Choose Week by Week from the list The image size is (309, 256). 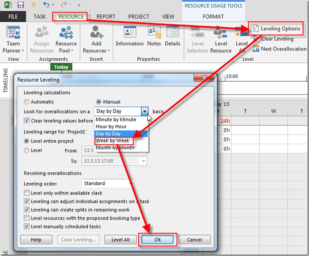112,141
